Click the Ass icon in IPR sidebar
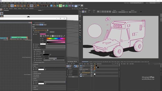Screen dimensions: 162x91 tap(80, 33)
